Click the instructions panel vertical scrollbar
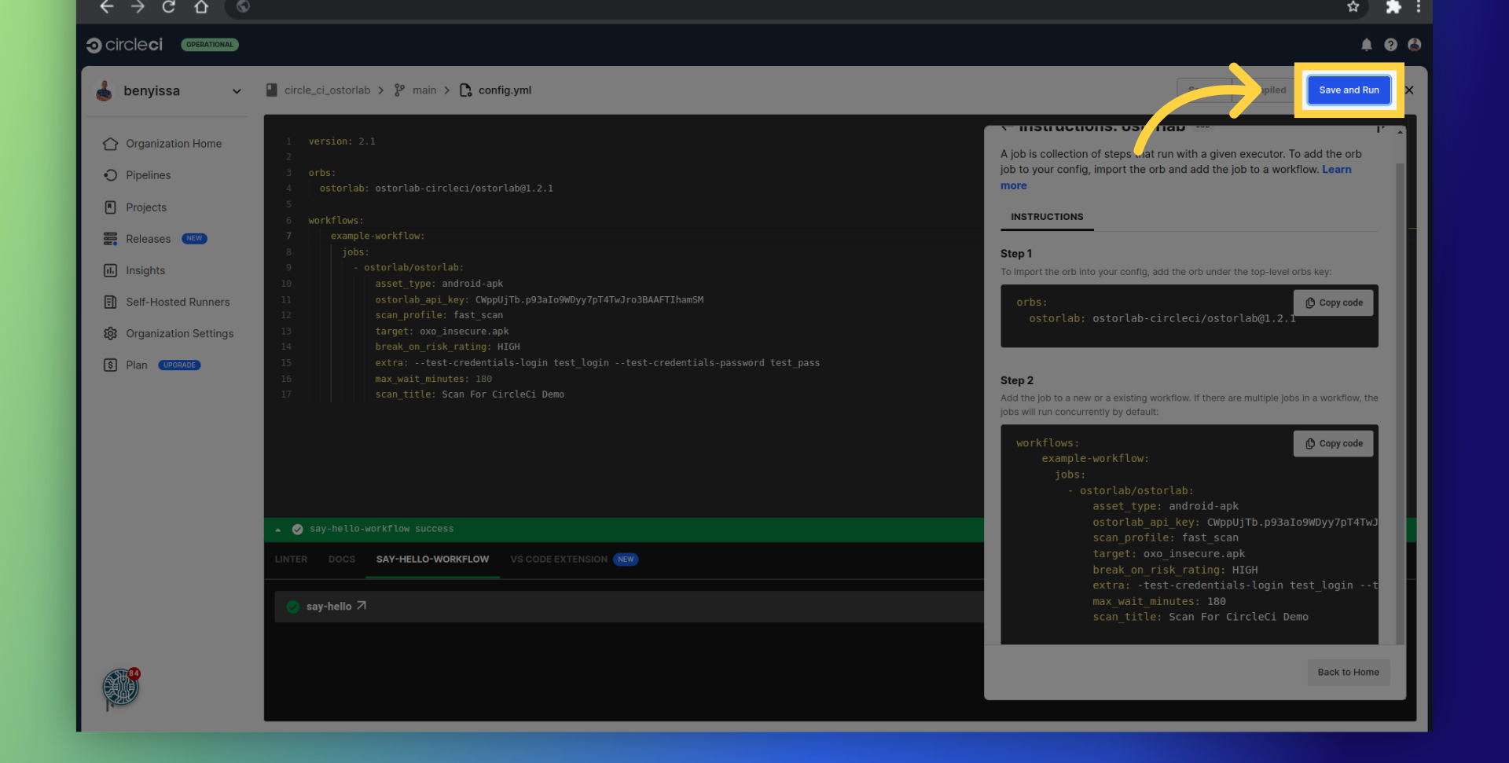 (x=1399, y=393)
